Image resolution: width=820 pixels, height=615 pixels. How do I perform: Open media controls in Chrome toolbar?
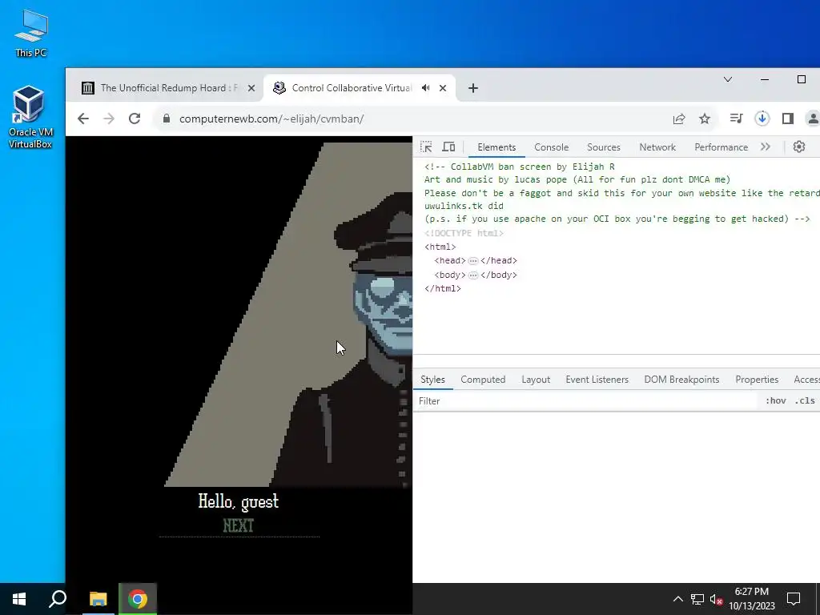(x=737, y=119)
